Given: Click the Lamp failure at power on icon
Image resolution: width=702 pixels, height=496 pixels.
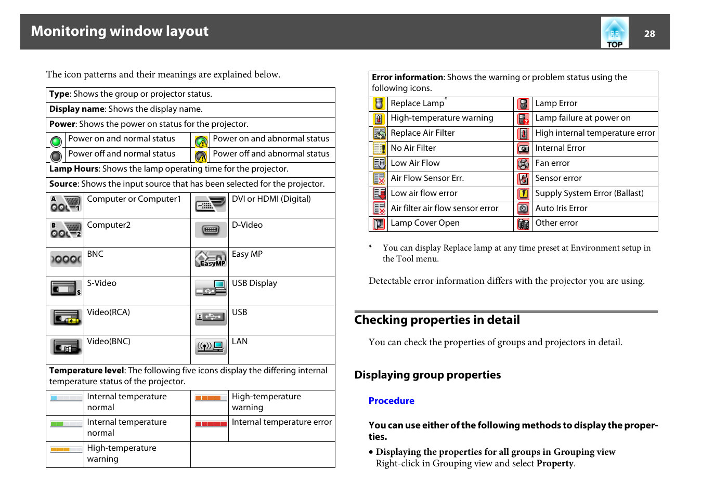Looking at the screenshot, I should (x=524, y=119).
